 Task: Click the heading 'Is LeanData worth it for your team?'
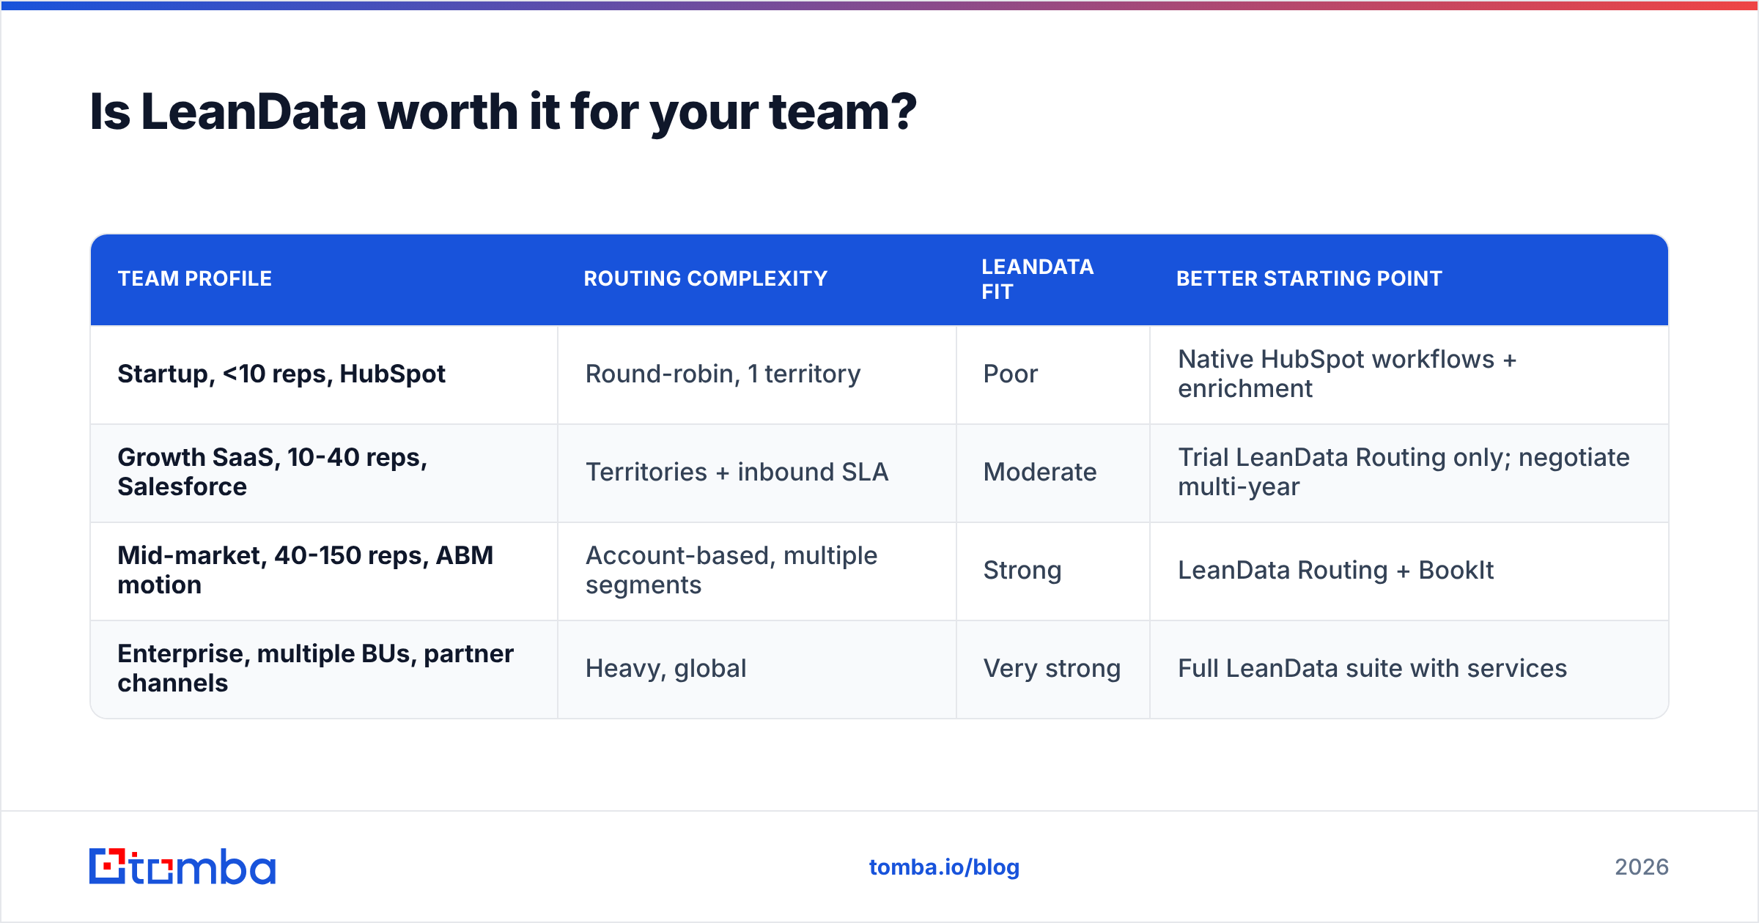tap(503, 112)
